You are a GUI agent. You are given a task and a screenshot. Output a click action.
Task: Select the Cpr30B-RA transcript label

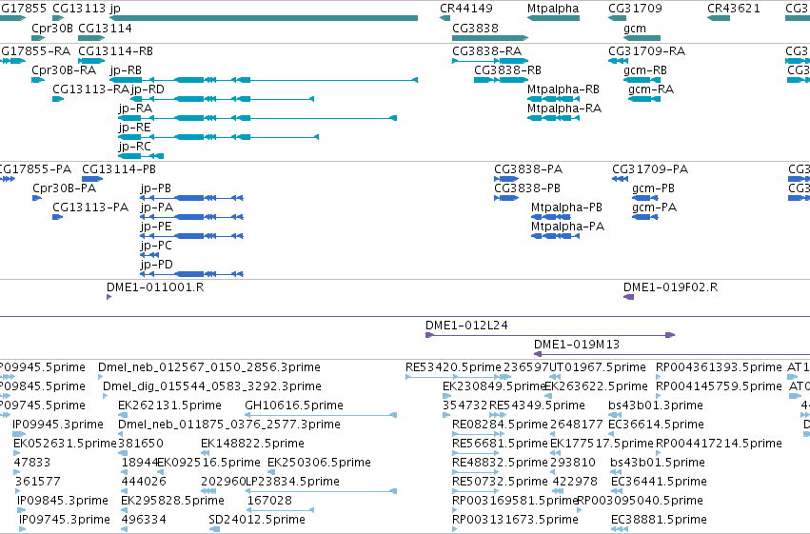(x=64, y=70)
